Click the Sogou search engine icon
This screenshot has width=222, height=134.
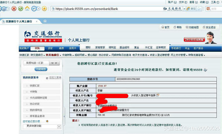208,9
